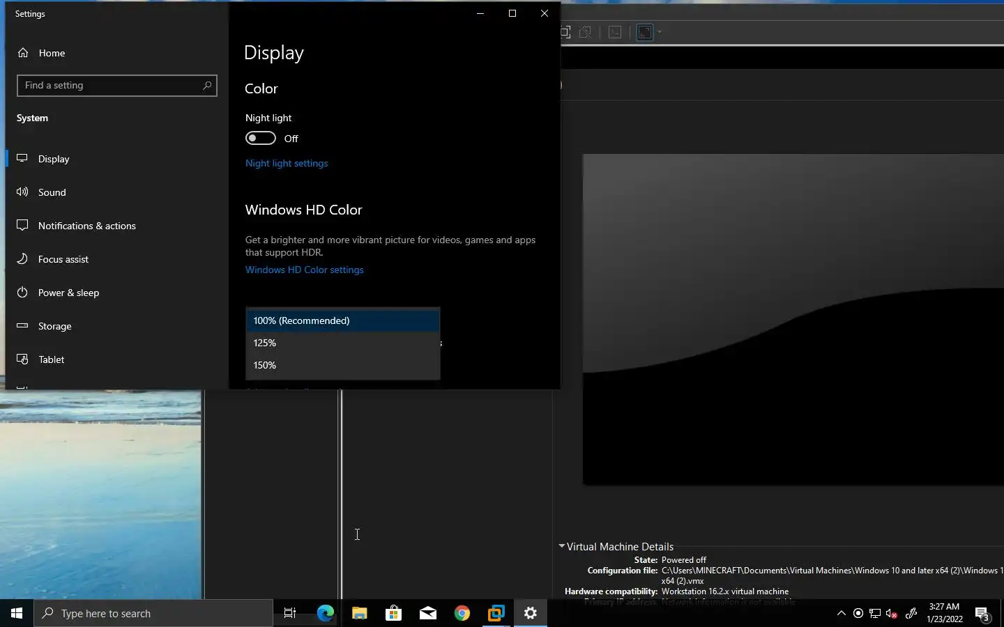Choose 100% (Recommended) scale option
The height and width of the screenshot is (627, 1004).
pos(343,320)
